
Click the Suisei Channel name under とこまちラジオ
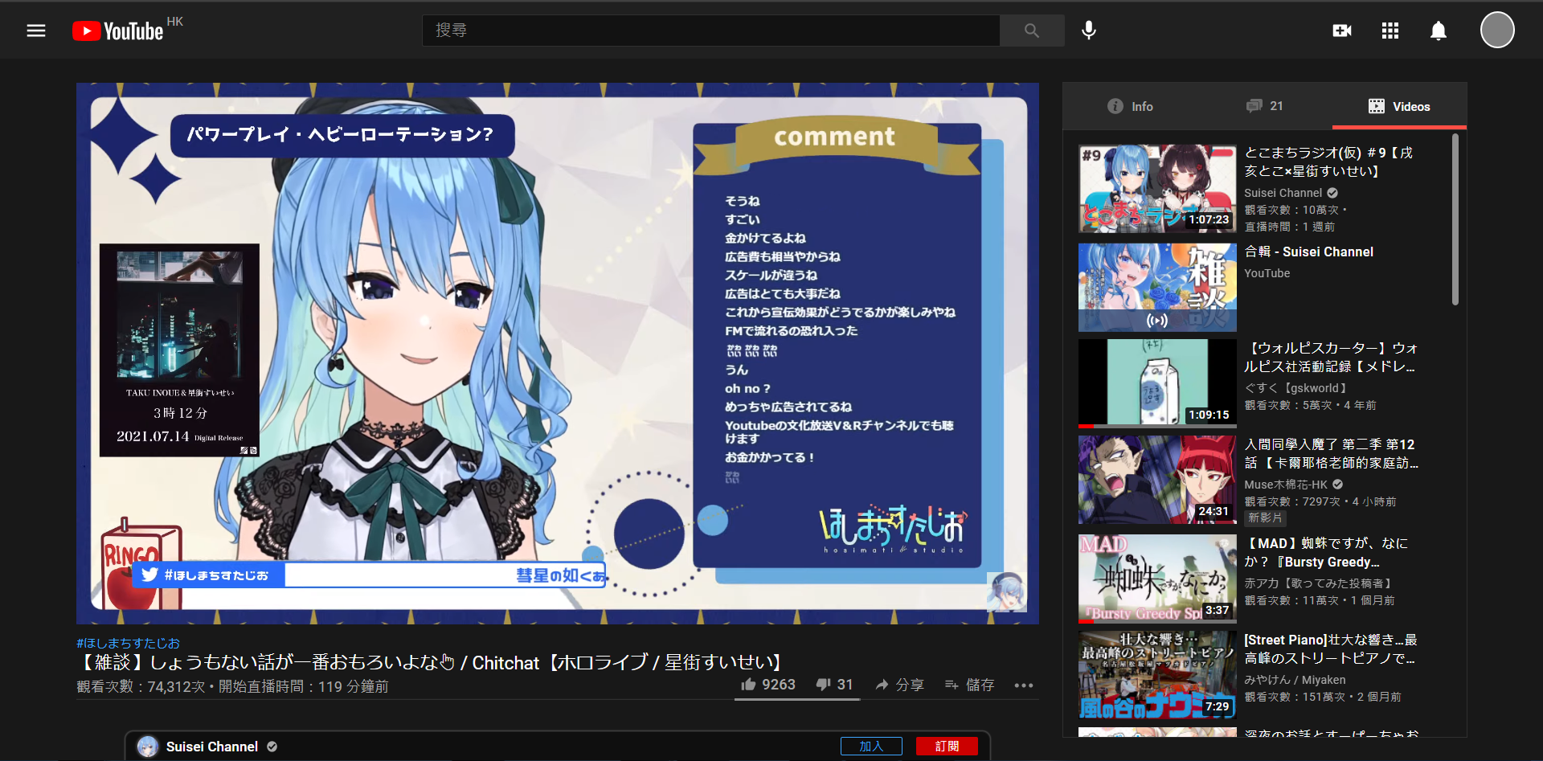tap(1283, 193)
